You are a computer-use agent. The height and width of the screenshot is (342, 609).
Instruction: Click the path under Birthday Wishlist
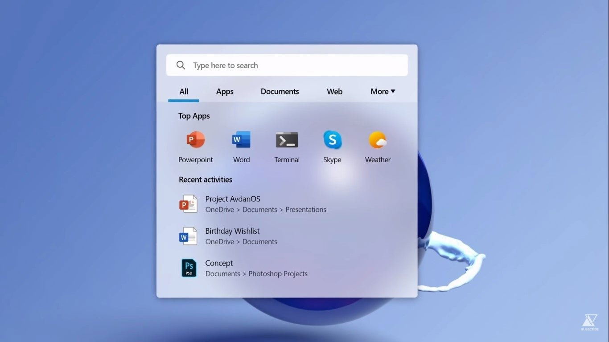pos(241,242)
